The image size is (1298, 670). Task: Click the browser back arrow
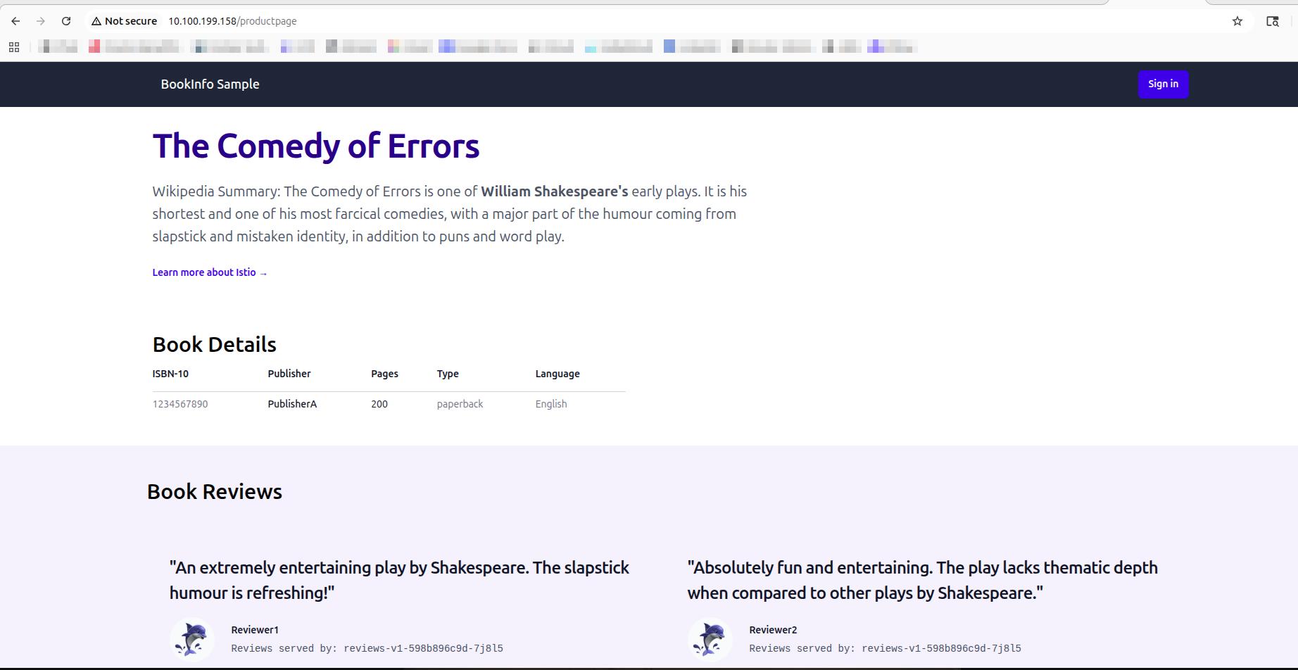15,21
